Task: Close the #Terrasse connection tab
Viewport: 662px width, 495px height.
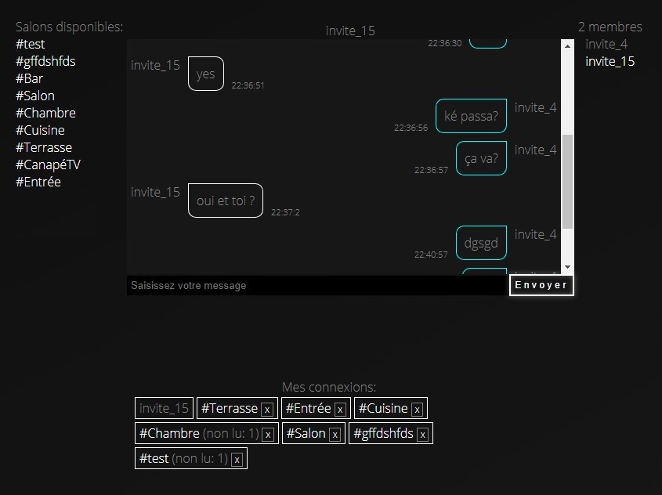Action: (x=267, y=409)
